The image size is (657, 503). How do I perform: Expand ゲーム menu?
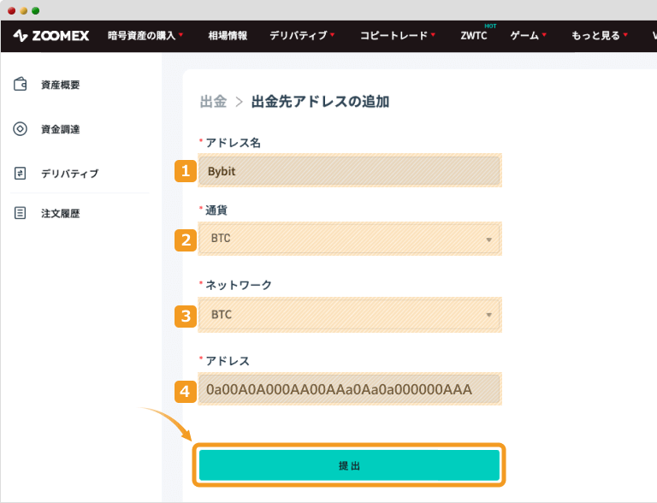tap(529, 36)
